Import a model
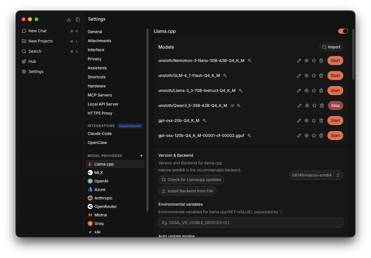The height and width of the screenshot is (258, 371). 331,47
